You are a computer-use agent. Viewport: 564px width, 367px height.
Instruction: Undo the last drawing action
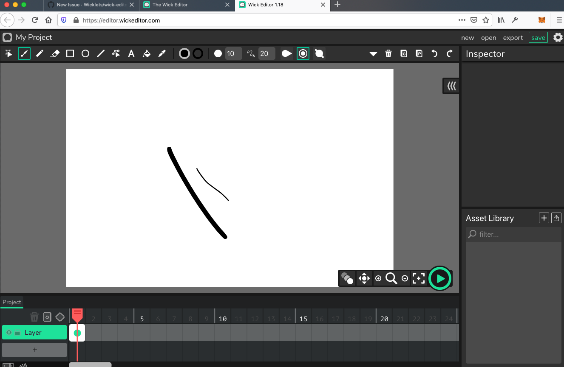pyautogui.click(x=434, y=53)
